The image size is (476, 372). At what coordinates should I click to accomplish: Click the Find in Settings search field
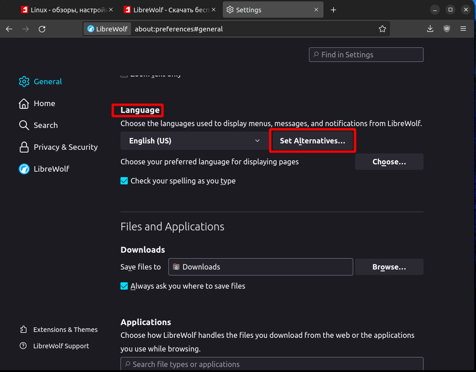(366, 55)
